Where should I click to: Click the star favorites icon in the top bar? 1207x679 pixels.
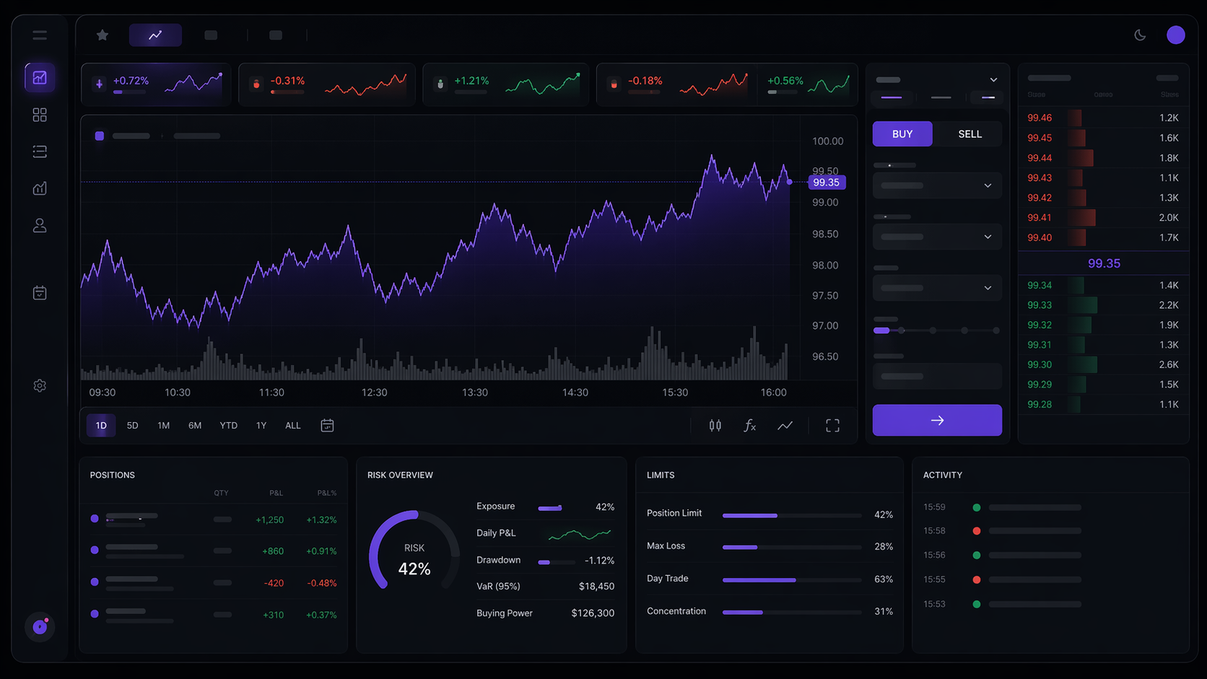[x=103, y=35]
